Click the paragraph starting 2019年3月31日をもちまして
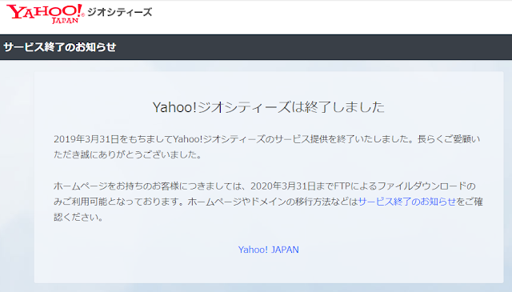Viewport: 512px width, 292px height. tap(267, 146)
